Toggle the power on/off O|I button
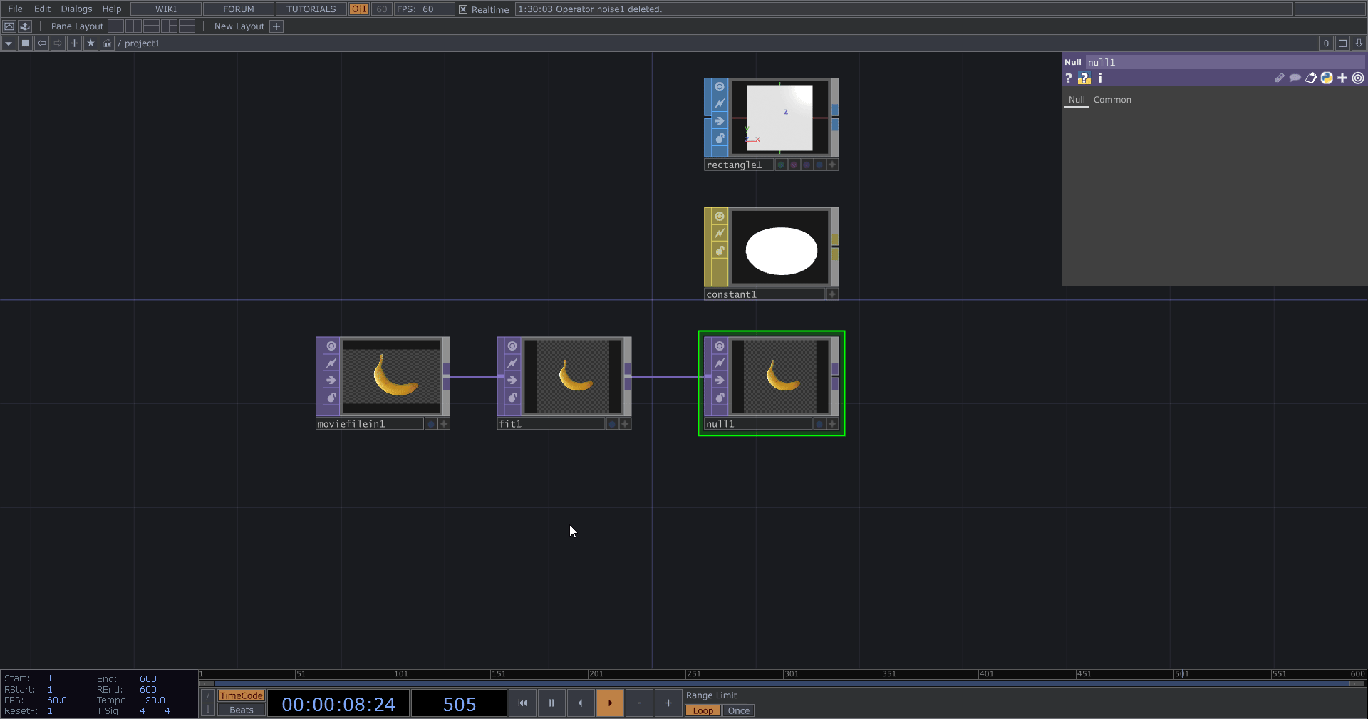The image size is (1368, 719). 359,9
